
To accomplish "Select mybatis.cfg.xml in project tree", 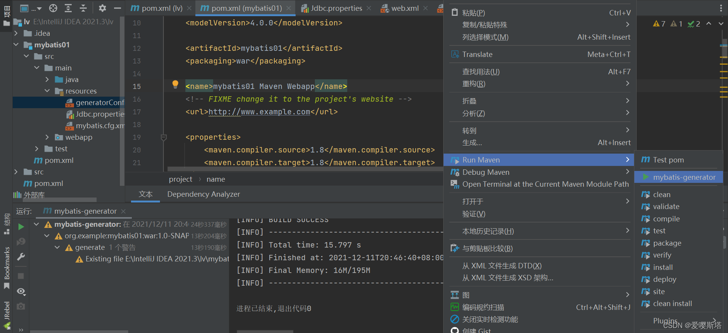I will point(95,126).
